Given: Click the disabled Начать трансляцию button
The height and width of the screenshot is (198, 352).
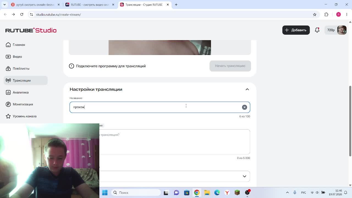Looking at the screenshot, I should pyautogui.click(x=230, y=66).
